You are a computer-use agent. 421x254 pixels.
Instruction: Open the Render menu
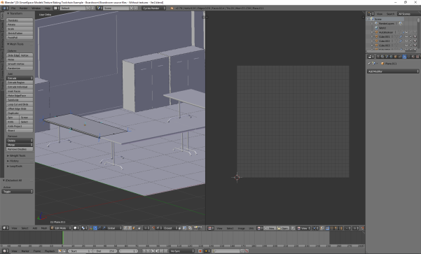point(24,8)
